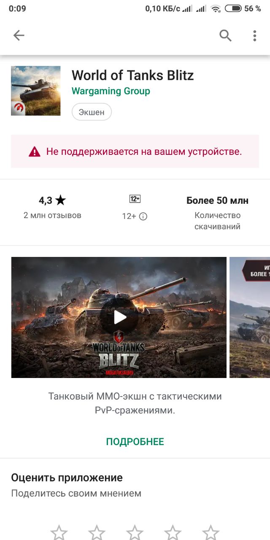Tap the info icon next to 12+

click(x=143, y=216)
